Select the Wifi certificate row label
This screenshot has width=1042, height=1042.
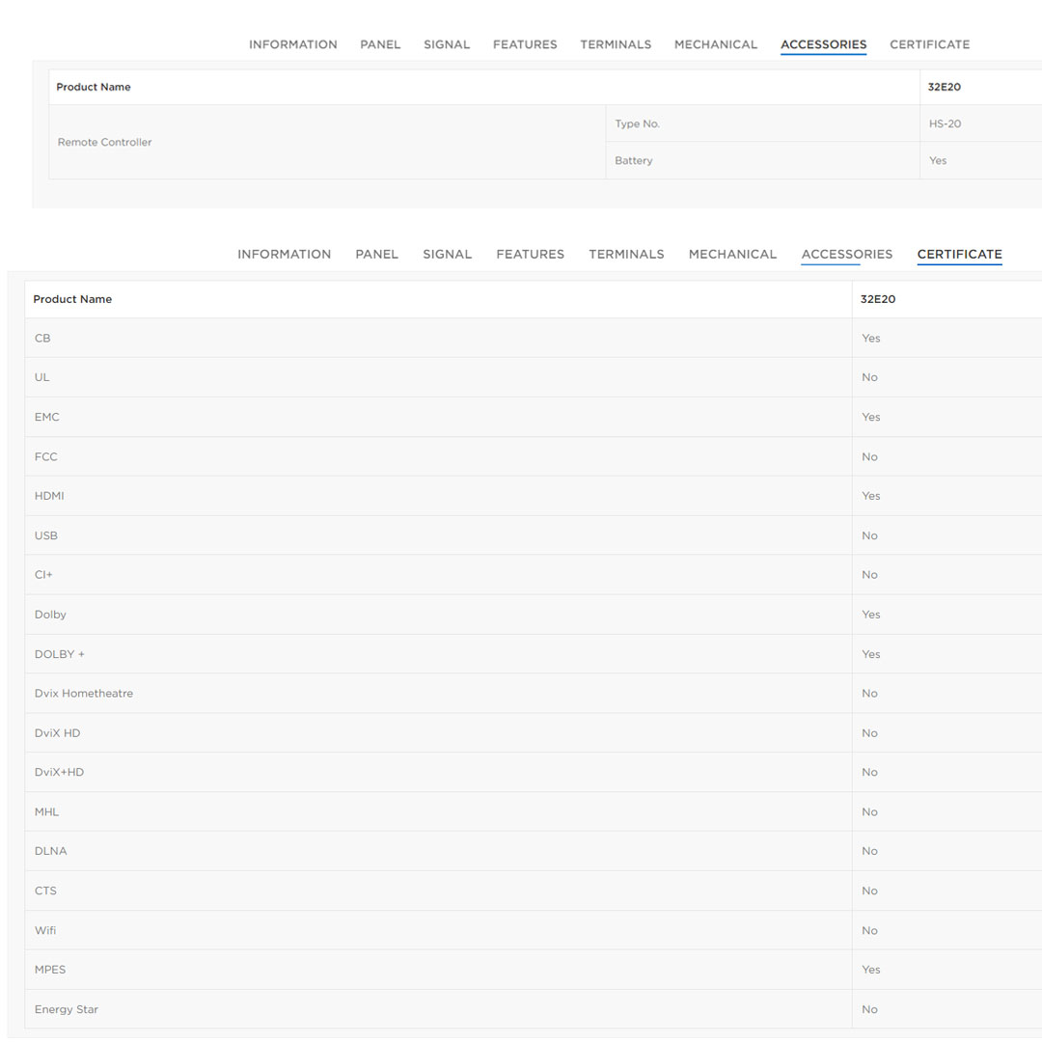pos(45,930)
